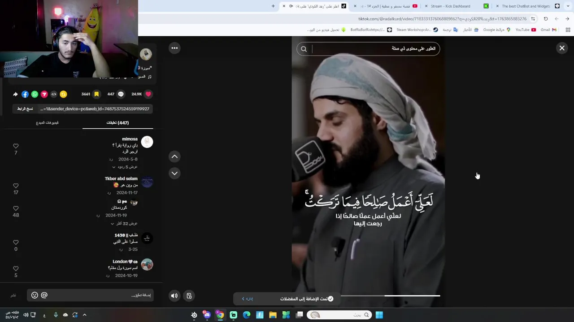This screenshot has width=574, height=322.
Task: Go to next video with down chevron
Action: coord(174,173)
